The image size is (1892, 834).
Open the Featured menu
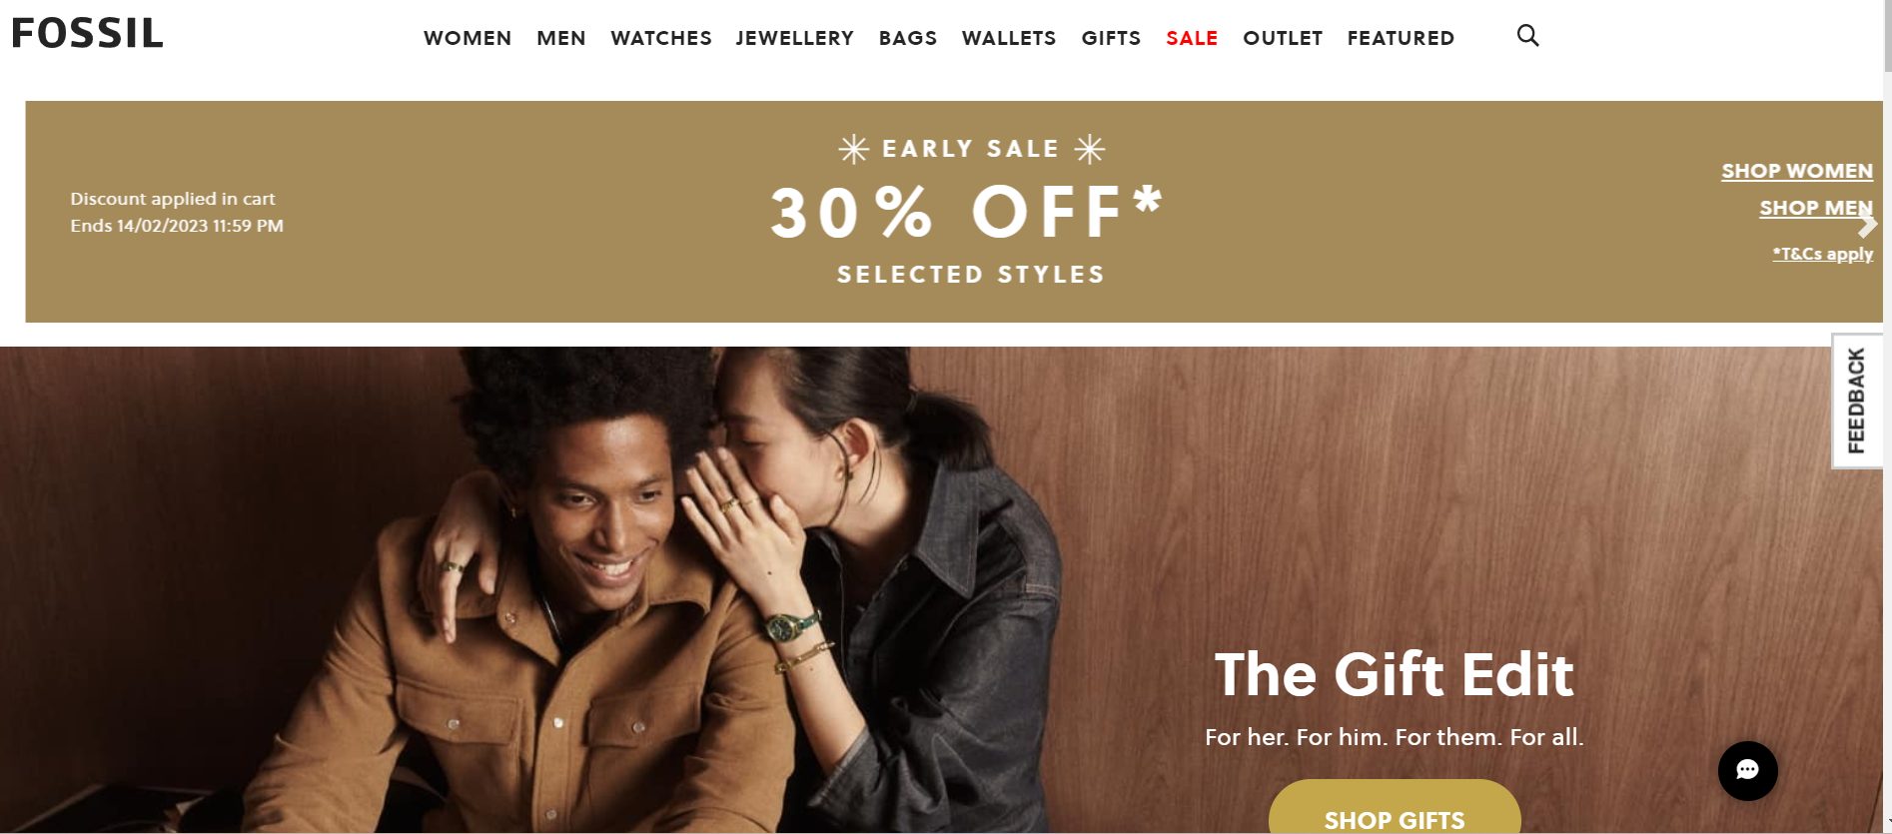coord(1401,38)
